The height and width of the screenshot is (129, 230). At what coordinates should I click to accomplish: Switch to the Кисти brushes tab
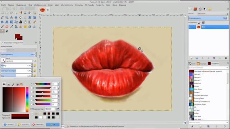pos(192,64)
